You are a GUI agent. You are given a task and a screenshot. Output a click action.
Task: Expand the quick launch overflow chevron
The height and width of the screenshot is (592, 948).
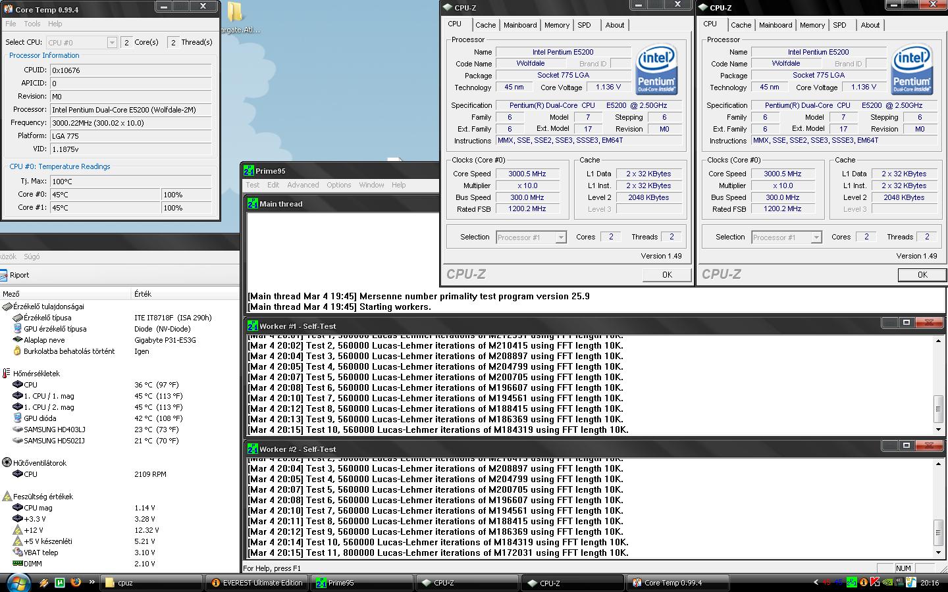(92, 582)
